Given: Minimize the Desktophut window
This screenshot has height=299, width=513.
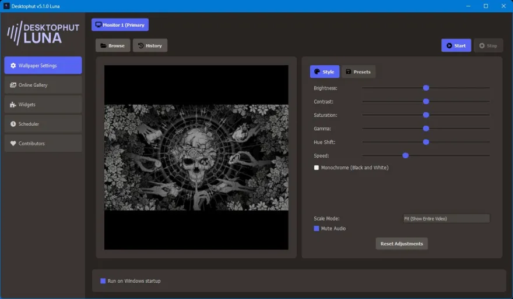Looking at the screenshot, I should coord(469,6).
